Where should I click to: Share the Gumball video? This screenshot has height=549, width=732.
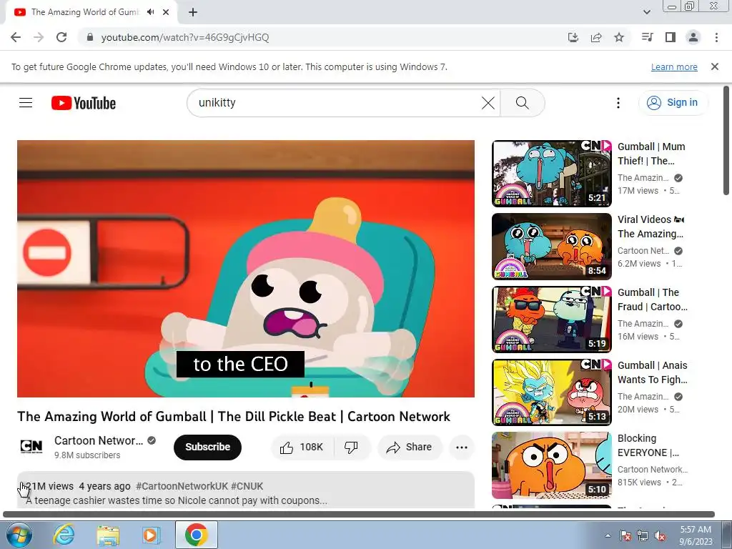click(410, 447)
